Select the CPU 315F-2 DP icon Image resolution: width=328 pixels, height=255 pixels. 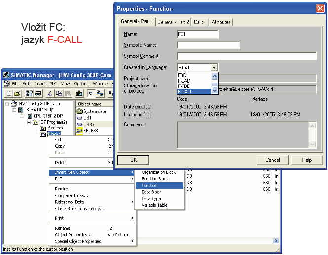click(x=29, y=116)
